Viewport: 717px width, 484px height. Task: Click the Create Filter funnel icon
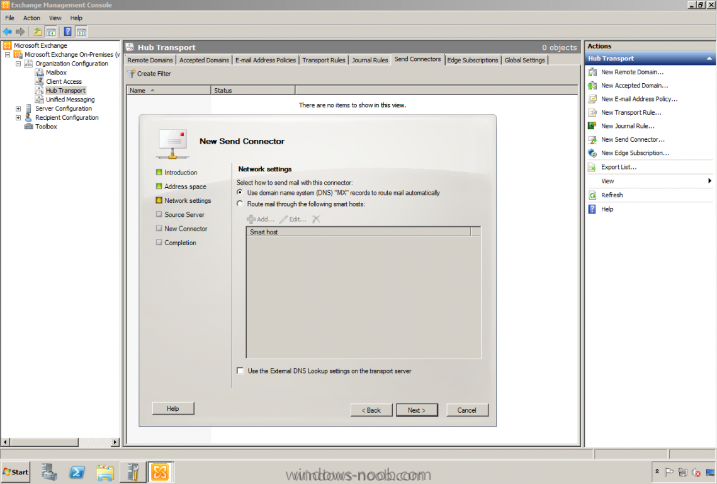pyautogui.click(x=131, y=74)
